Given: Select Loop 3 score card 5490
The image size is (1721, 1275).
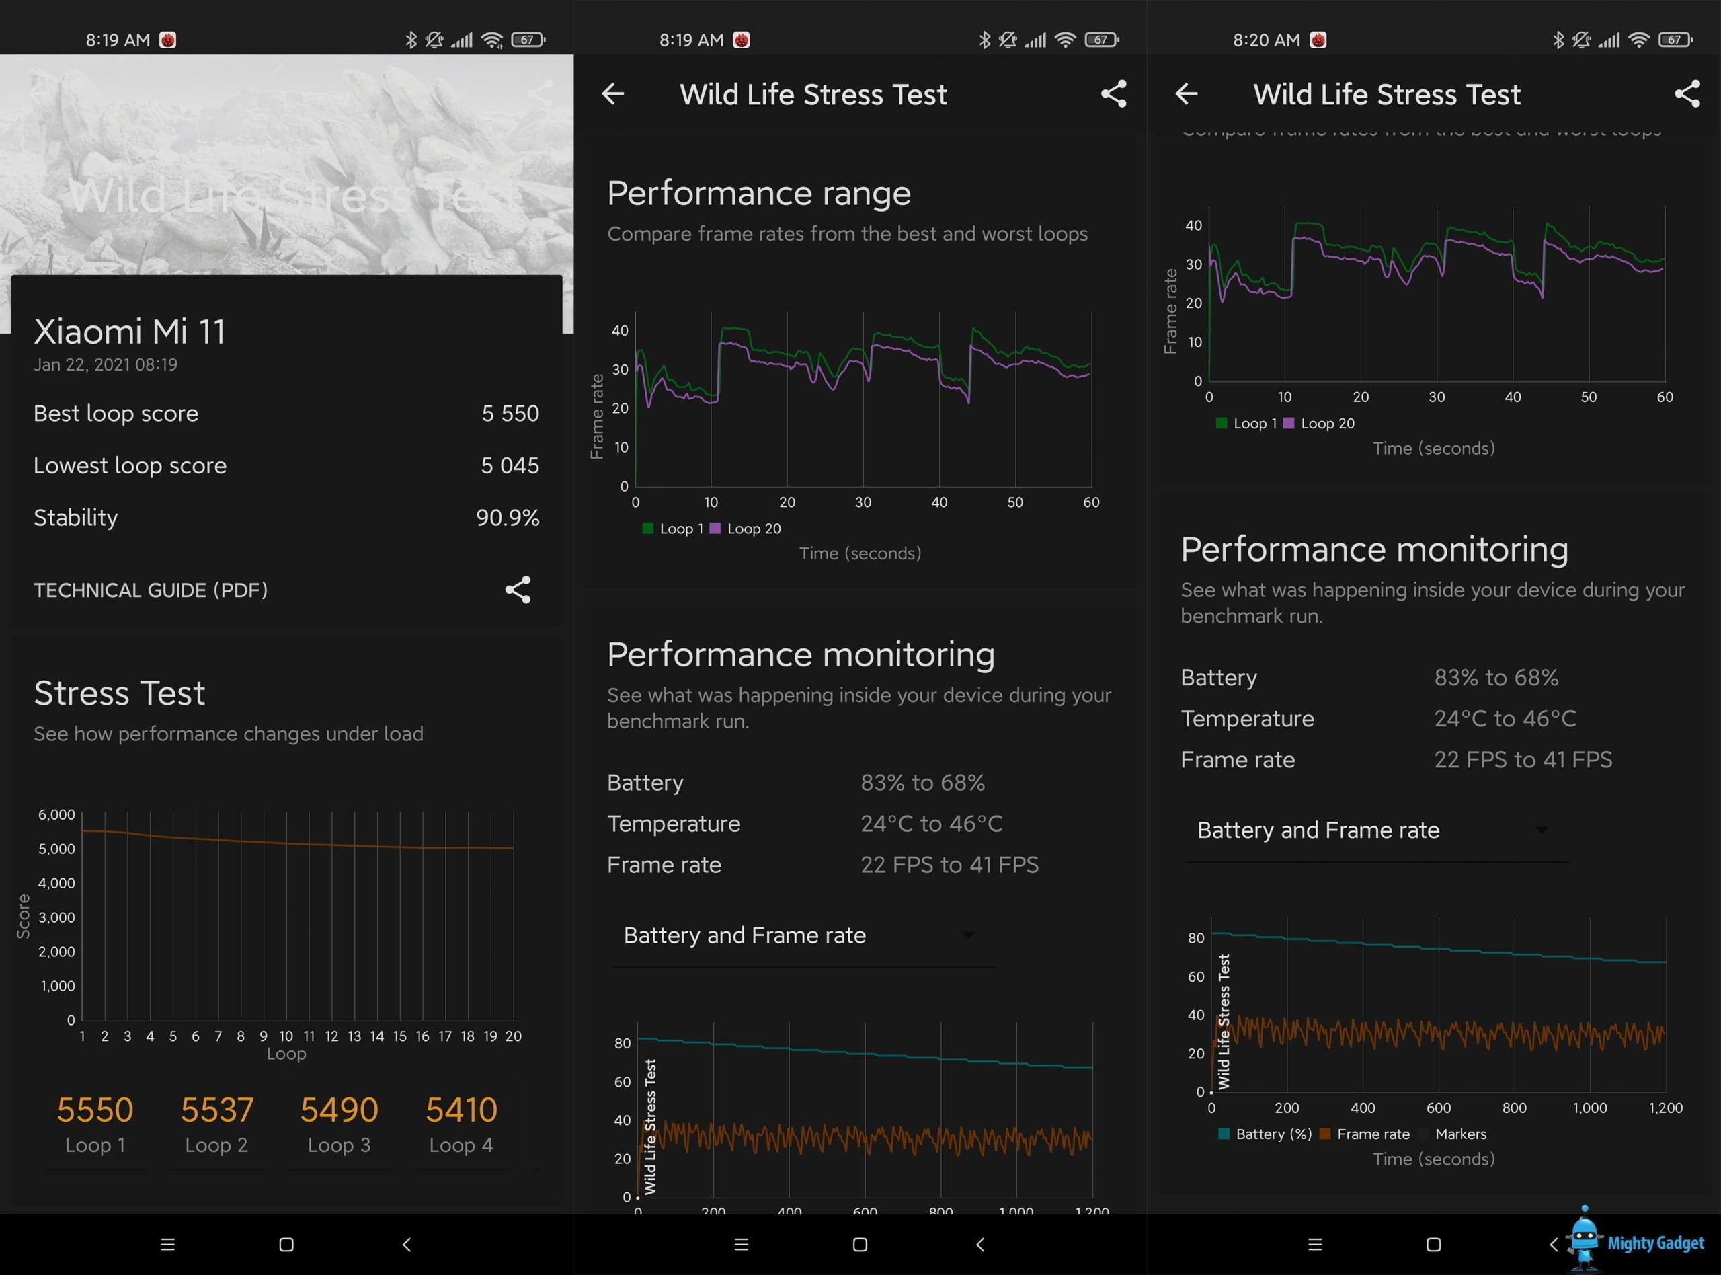Looking at the screenshot, I should click(339, 1124).
